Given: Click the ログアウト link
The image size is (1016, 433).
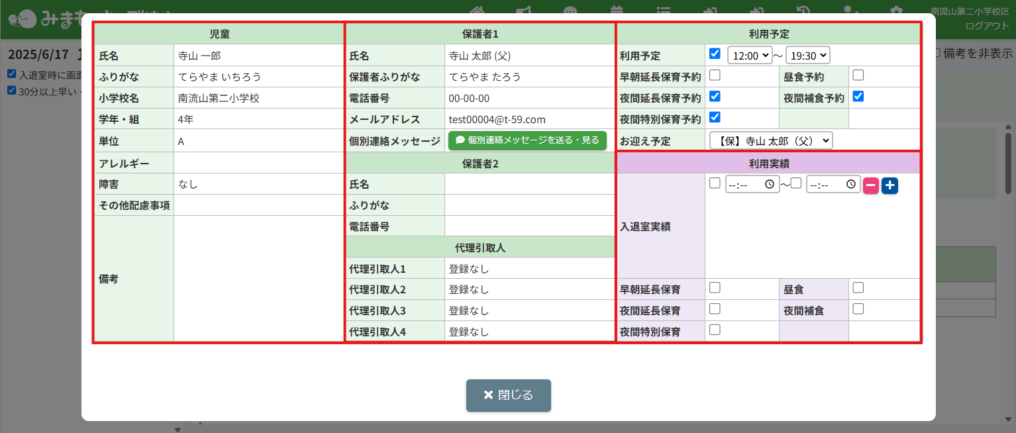Looking at the screenshot, I should coord(987,26).
